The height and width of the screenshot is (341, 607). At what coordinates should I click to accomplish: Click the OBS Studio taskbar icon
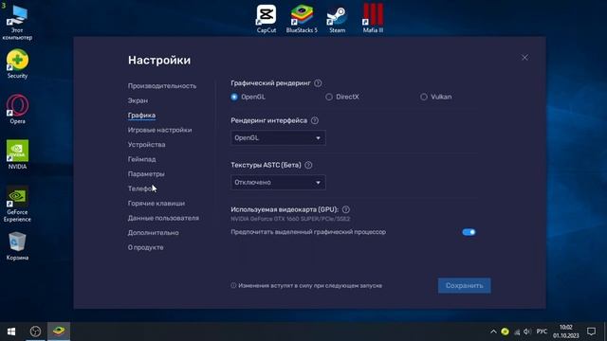pyautogui.click(x=35, y=332)
